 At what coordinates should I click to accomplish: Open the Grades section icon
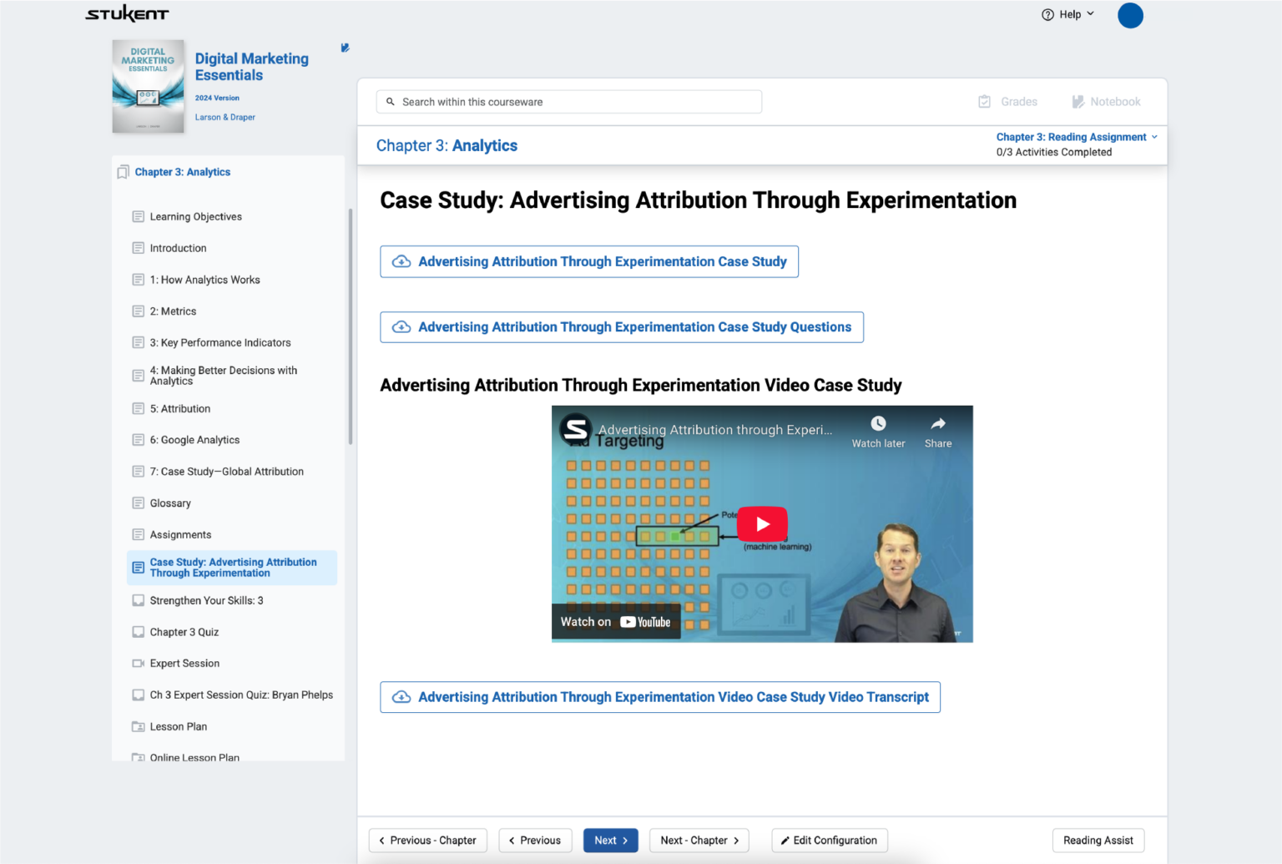click(985, 101)
